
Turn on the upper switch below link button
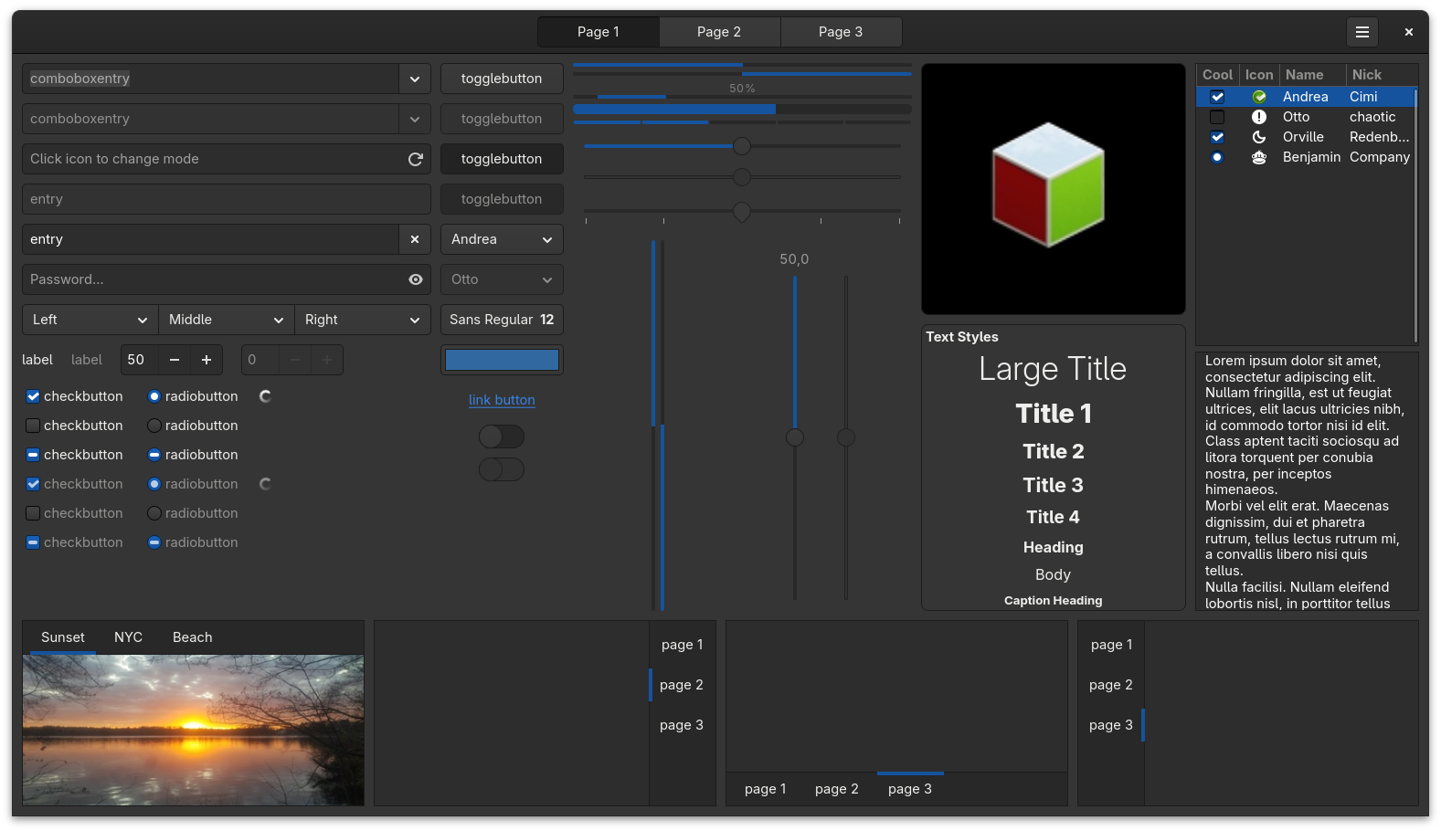click(502, 437)
